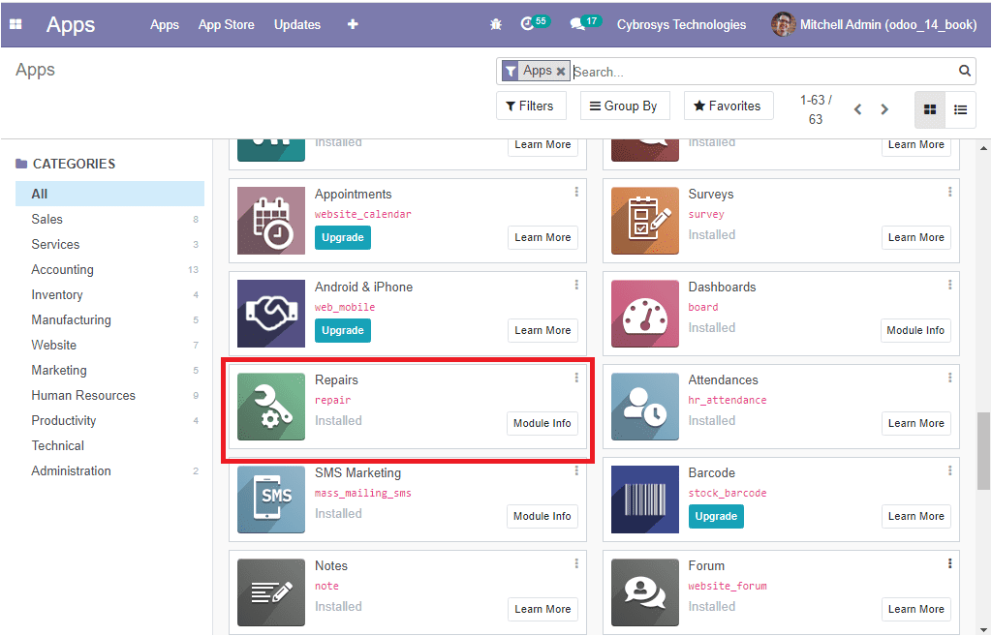Image resolution: width=992 pixels, height=636 pixels.
Task: Open Notes card three-dot menu
Action: coord(576,563)
